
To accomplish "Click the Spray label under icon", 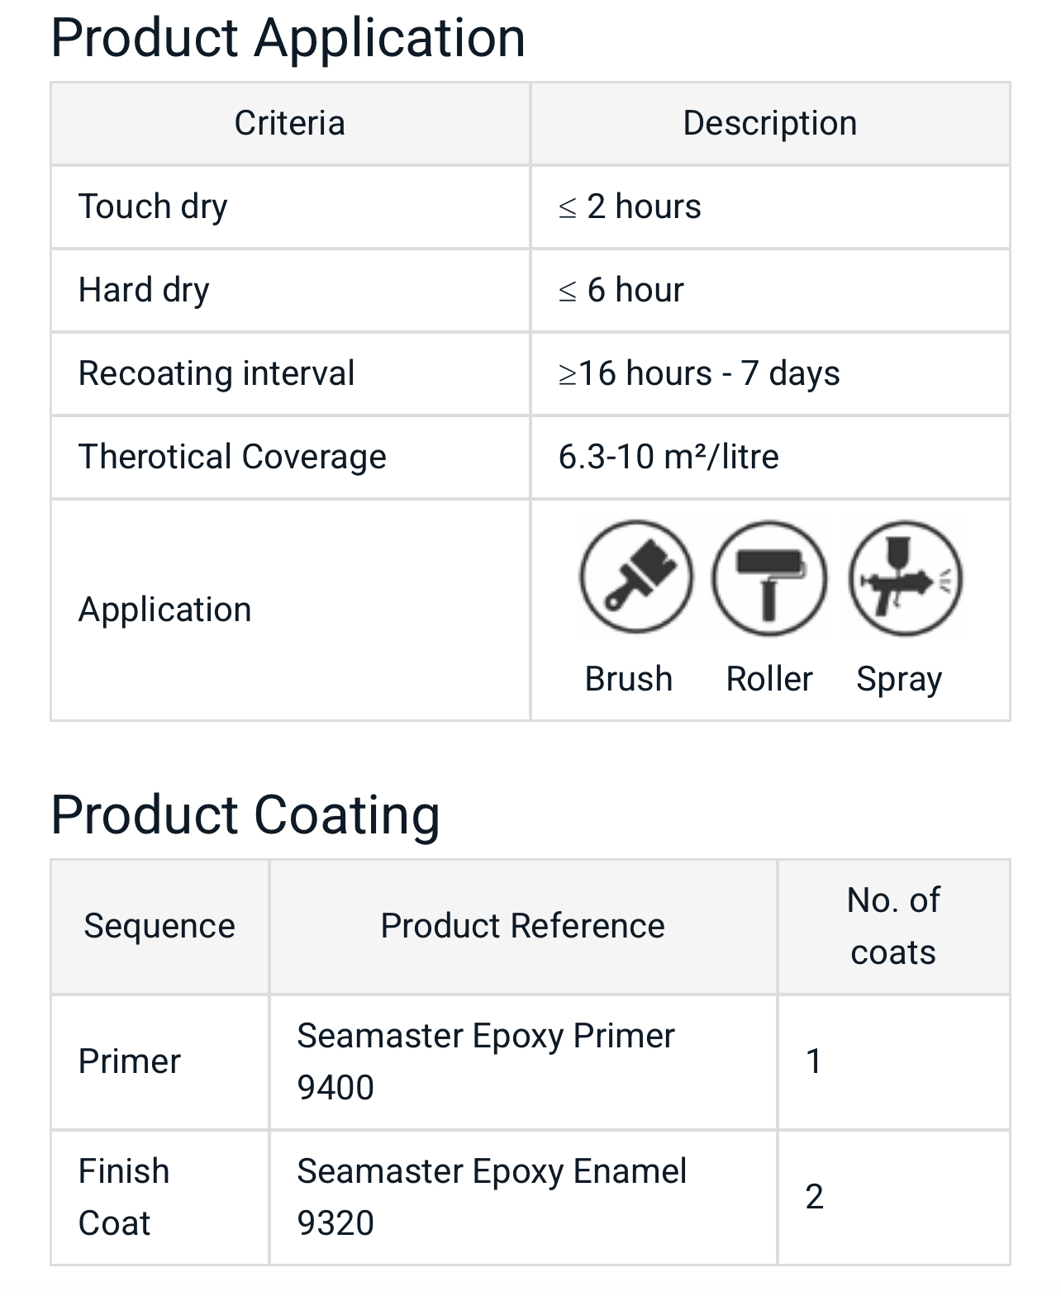I will tap(899, 680).
